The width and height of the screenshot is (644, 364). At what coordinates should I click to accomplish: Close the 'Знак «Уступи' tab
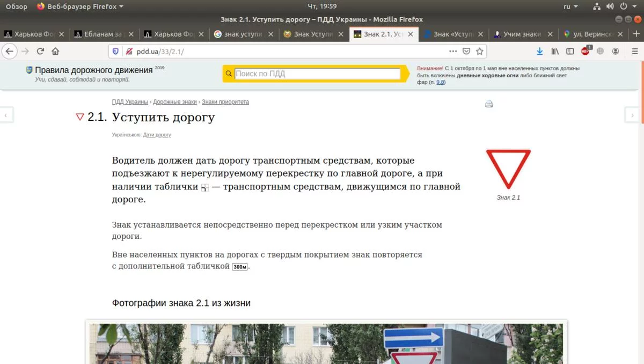480,34
